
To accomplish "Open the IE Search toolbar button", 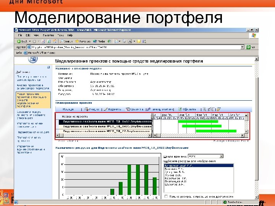I will tap(66, 41).
